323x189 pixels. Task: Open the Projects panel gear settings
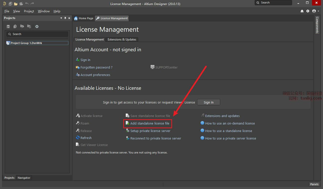[x=37, y=26]
